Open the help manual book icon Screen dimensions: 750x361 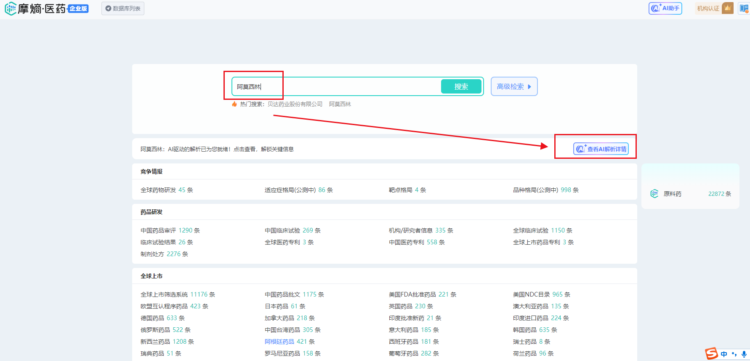pyautogui.click(x=744, y=8)
